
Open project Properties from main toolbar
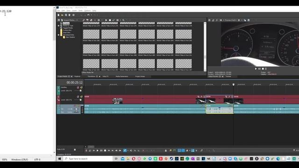[73, 15]
